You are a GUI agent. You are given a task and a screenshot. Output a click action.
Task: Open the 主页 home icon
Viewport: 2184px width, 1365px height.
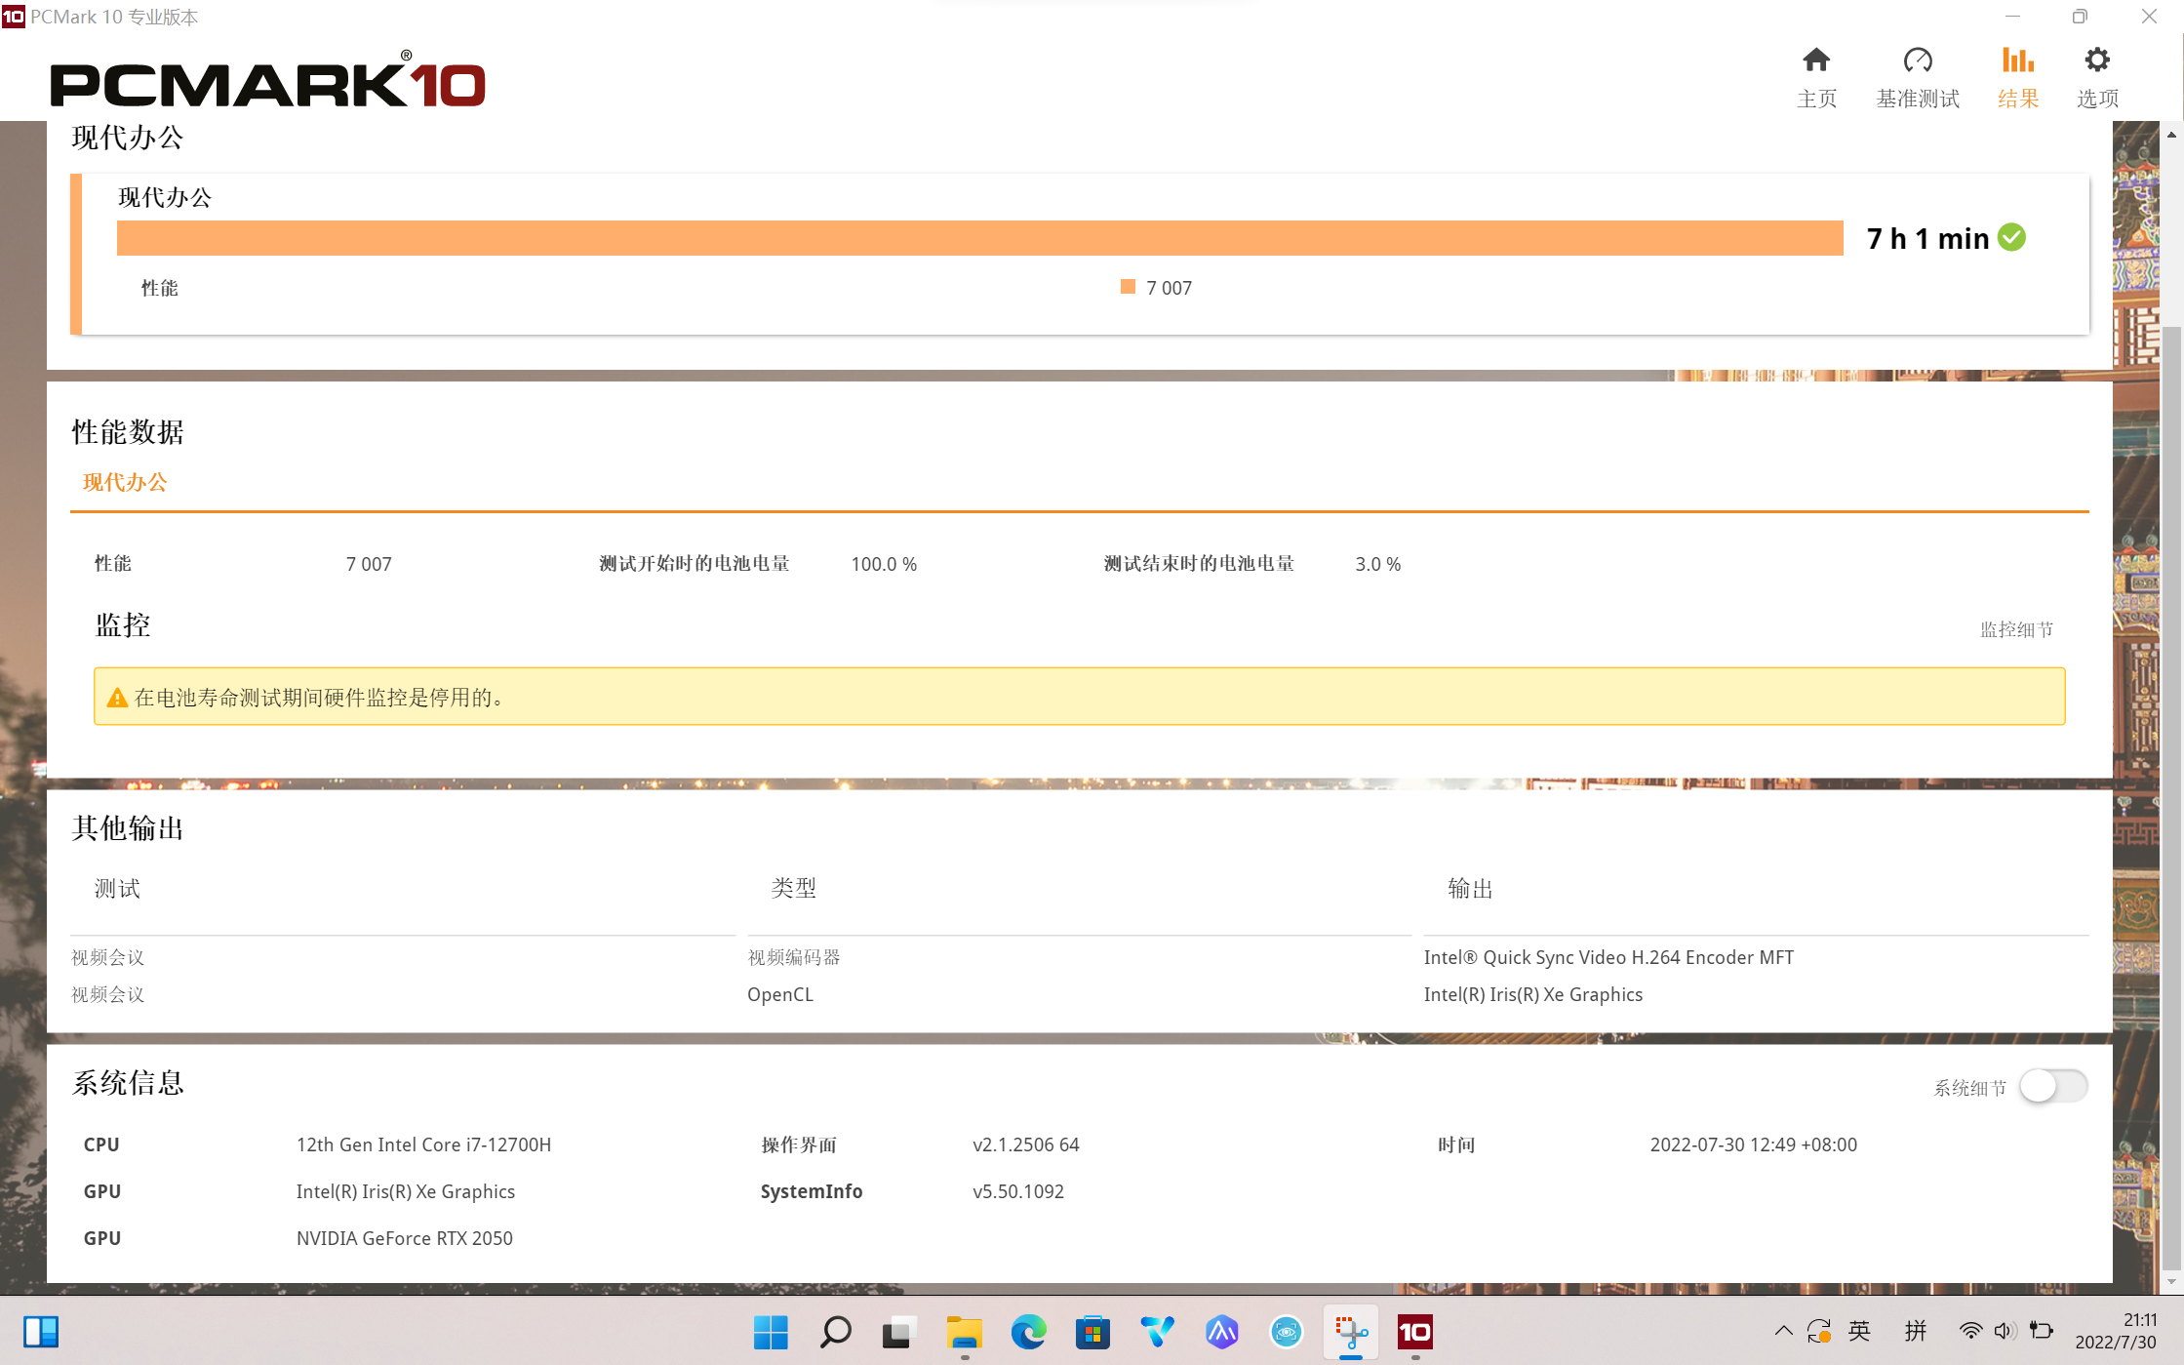coord(1815,60)
